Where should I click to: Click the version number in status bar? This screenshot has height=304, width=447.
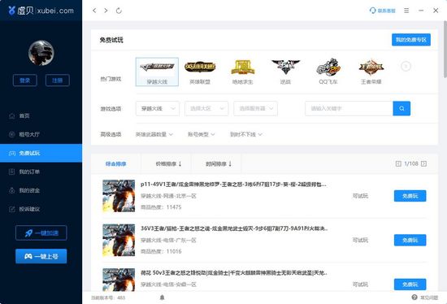pos(108,297)
